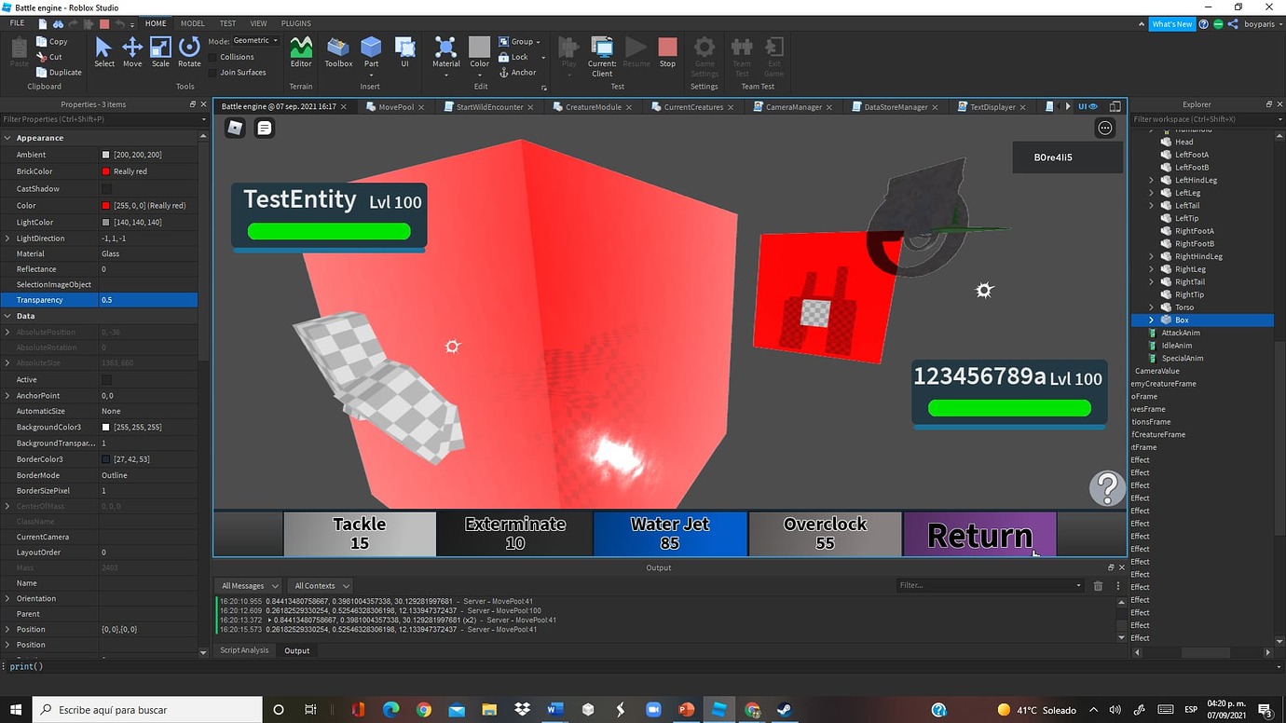Image resolution: width=1286 pixels, height=723 pixels.
Task: Collapse the Box item in Explorer
Action: click(x=1152, y=320)
